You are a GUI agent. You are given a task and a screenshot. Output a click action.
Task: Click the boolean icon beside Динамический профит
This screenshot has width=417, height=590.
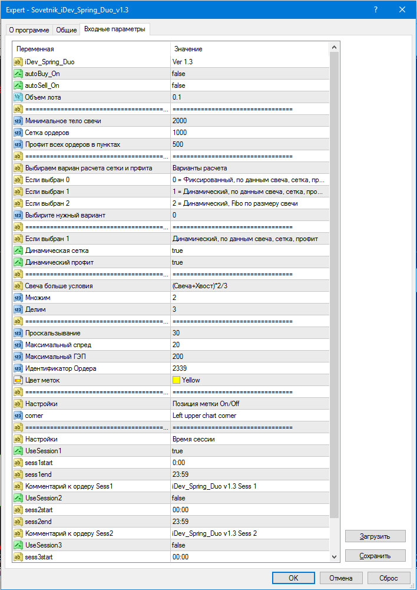tap(18, 262)
